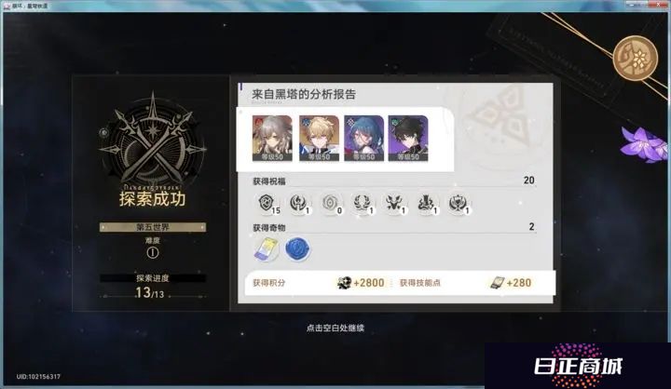The width and height of the screenshot is (671, 389).
Task: Click the ticket-shaped curio icon
Action: [x=267, y=249]
